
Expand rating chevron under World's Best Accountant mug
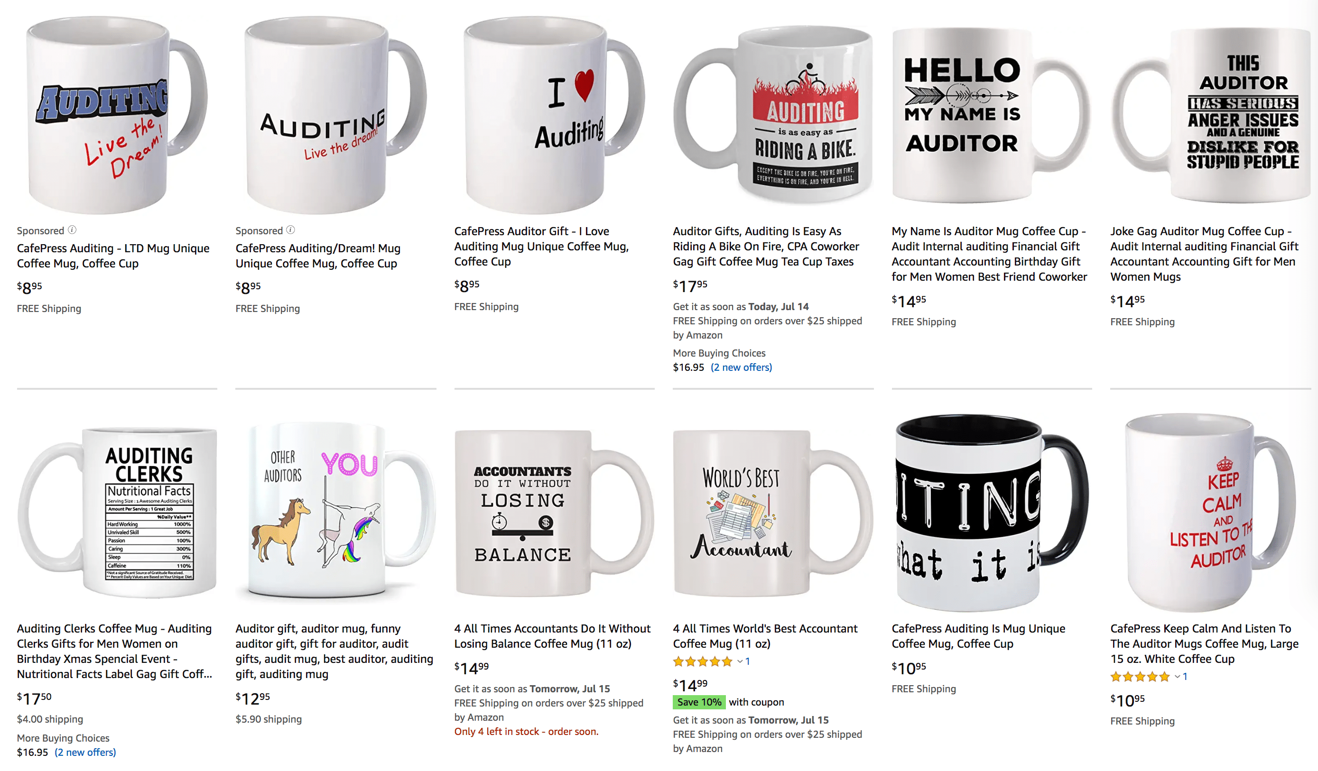[x=740, y=662]
